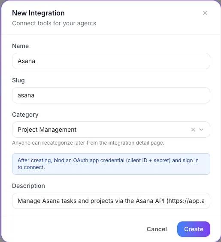Expand the Category dropdown chevron

[201, 130]
